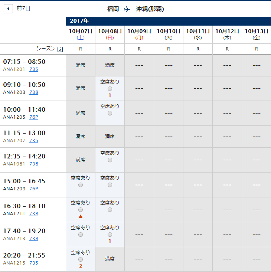This screenshot has height=272, width=271.
Task: Click the 12:35 – 14:20 flight time
Action: [x=24, y=157]
